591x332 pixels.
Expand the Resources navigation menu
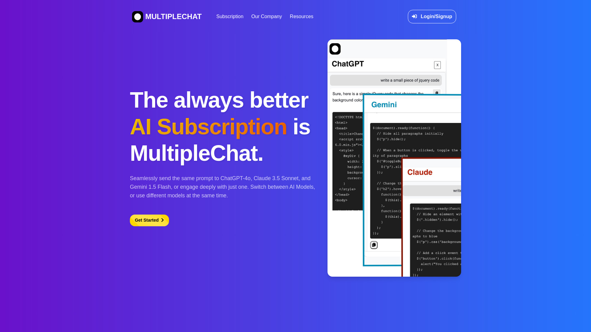301,17
